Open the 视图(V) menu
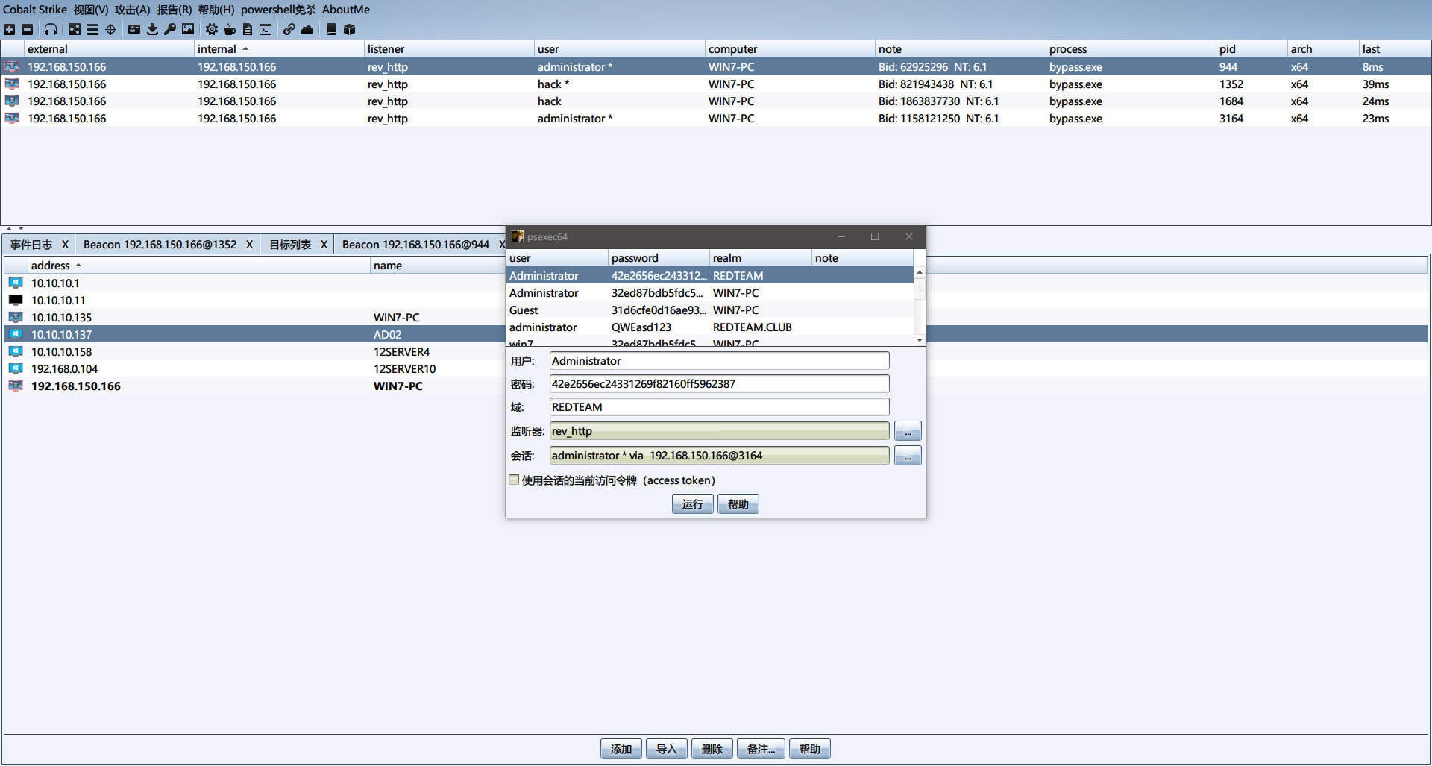Image resolution: width=1432 pixels, height=766 pixels. [91, 10]
